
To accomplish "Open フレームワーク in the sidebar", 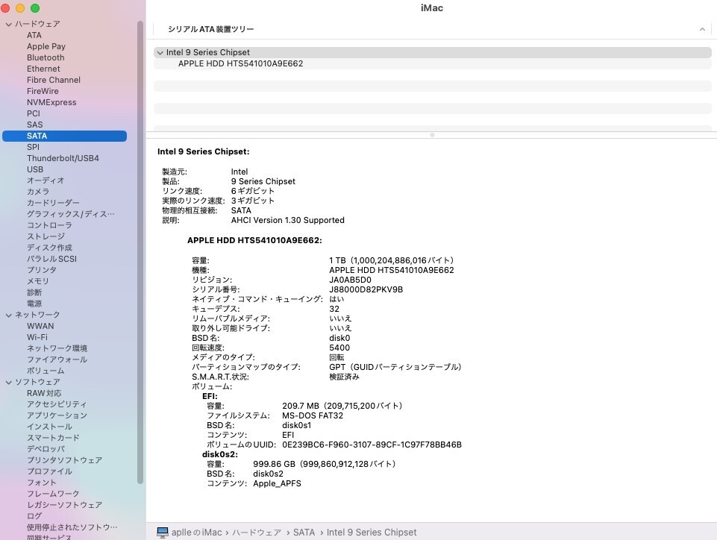I will (53, 494).
